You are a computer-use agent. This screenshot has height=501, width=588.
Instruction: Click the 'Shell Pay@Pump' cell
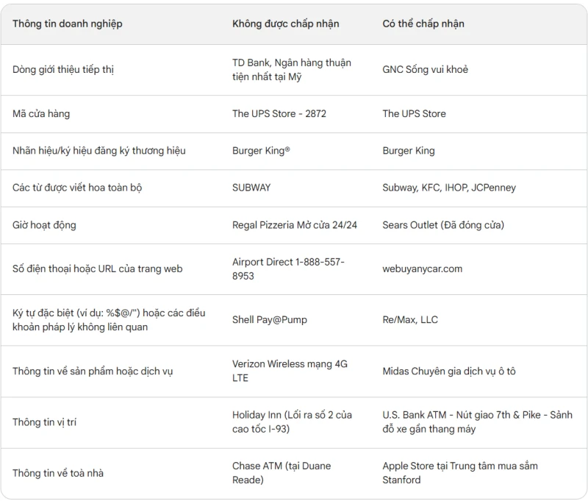tap(269, 320)
